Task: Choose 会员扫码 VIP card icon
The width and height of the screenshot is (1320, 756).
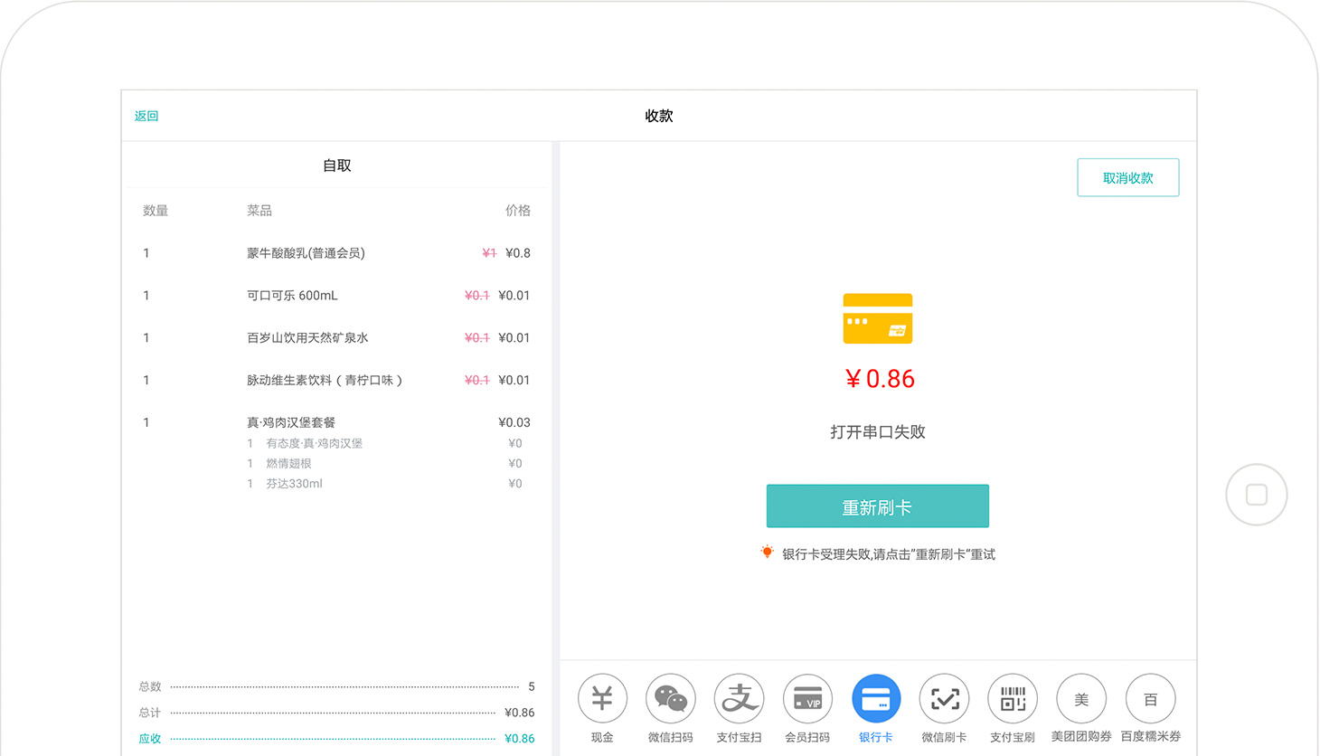Action: click(x=807, y=698)
